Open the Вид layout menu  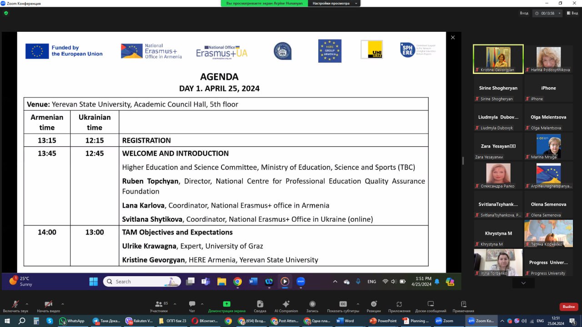[x=572, y=13]
